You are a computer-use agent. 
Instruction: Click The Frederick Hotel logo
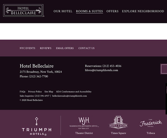pos(151,123)
